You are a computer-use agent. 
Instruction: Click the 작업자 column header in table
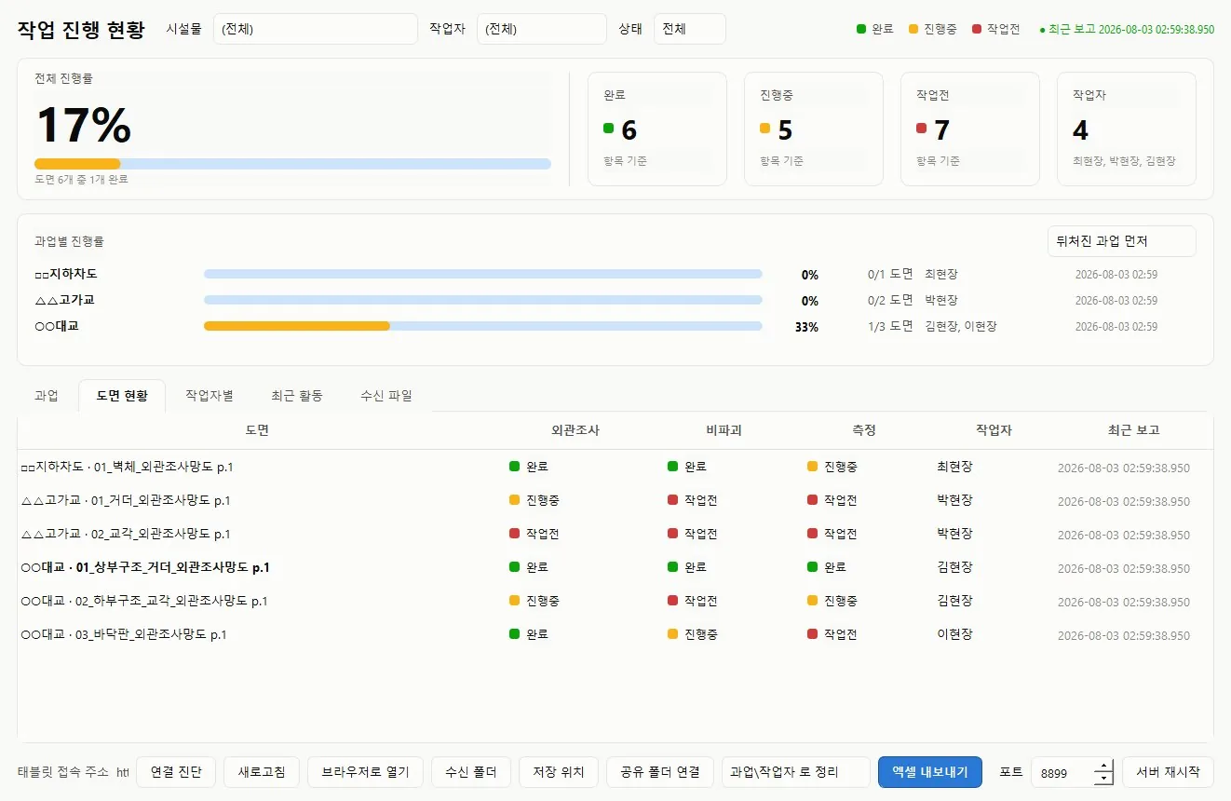point(994,430)
